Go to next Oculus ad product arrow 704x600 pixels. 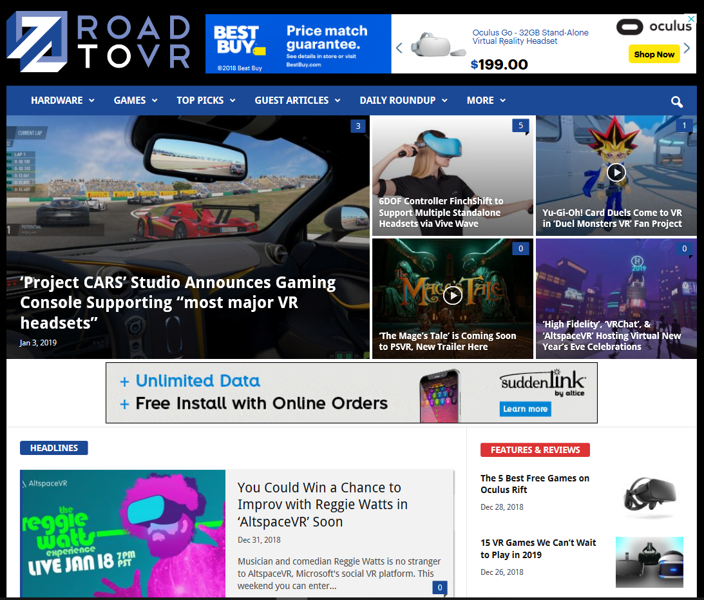pyautogui.click(x=687, y=48)
